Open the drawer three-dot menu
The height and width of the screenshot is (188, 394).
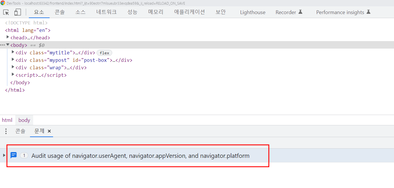[x=6, y=131]
